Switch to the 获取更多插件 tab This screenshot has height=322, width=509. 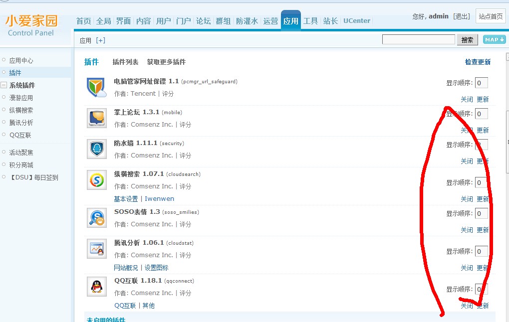point(166,62)
